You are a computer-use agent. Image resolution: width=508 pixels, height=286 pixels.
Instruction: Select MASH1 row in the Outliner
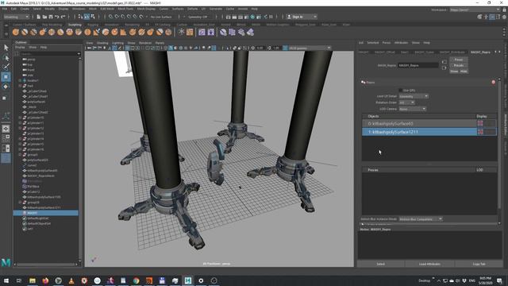[46, 213]
